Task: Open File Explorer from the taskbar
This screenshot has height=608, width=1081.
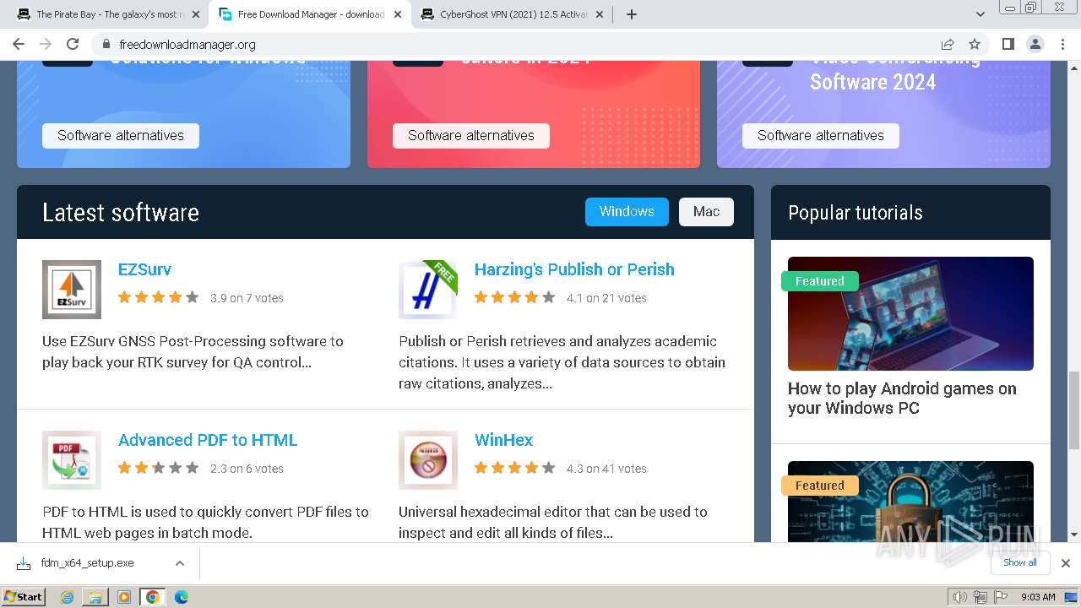Action: 95,597
